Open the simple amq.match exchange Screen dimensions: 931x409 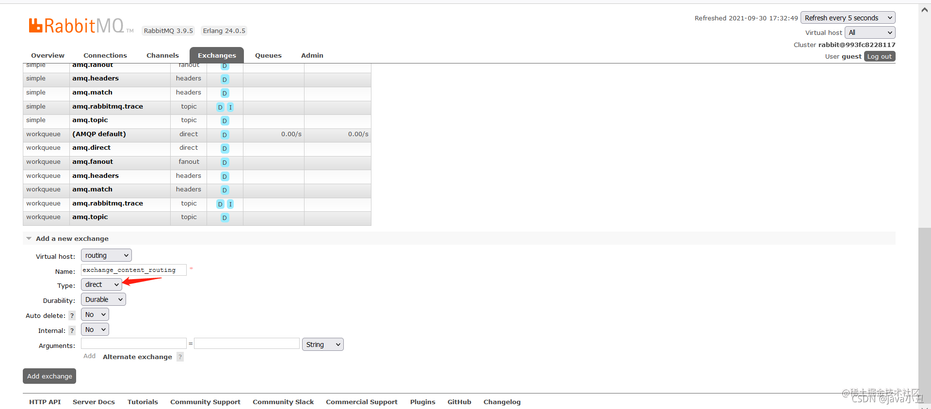pos(92,93)
